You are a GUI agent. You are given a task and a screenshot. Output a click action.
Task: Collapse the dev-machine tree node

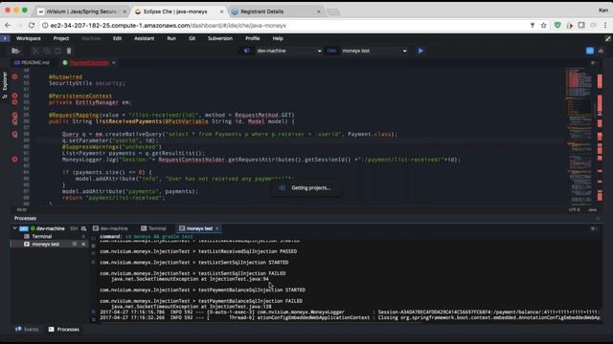(15, 228)
